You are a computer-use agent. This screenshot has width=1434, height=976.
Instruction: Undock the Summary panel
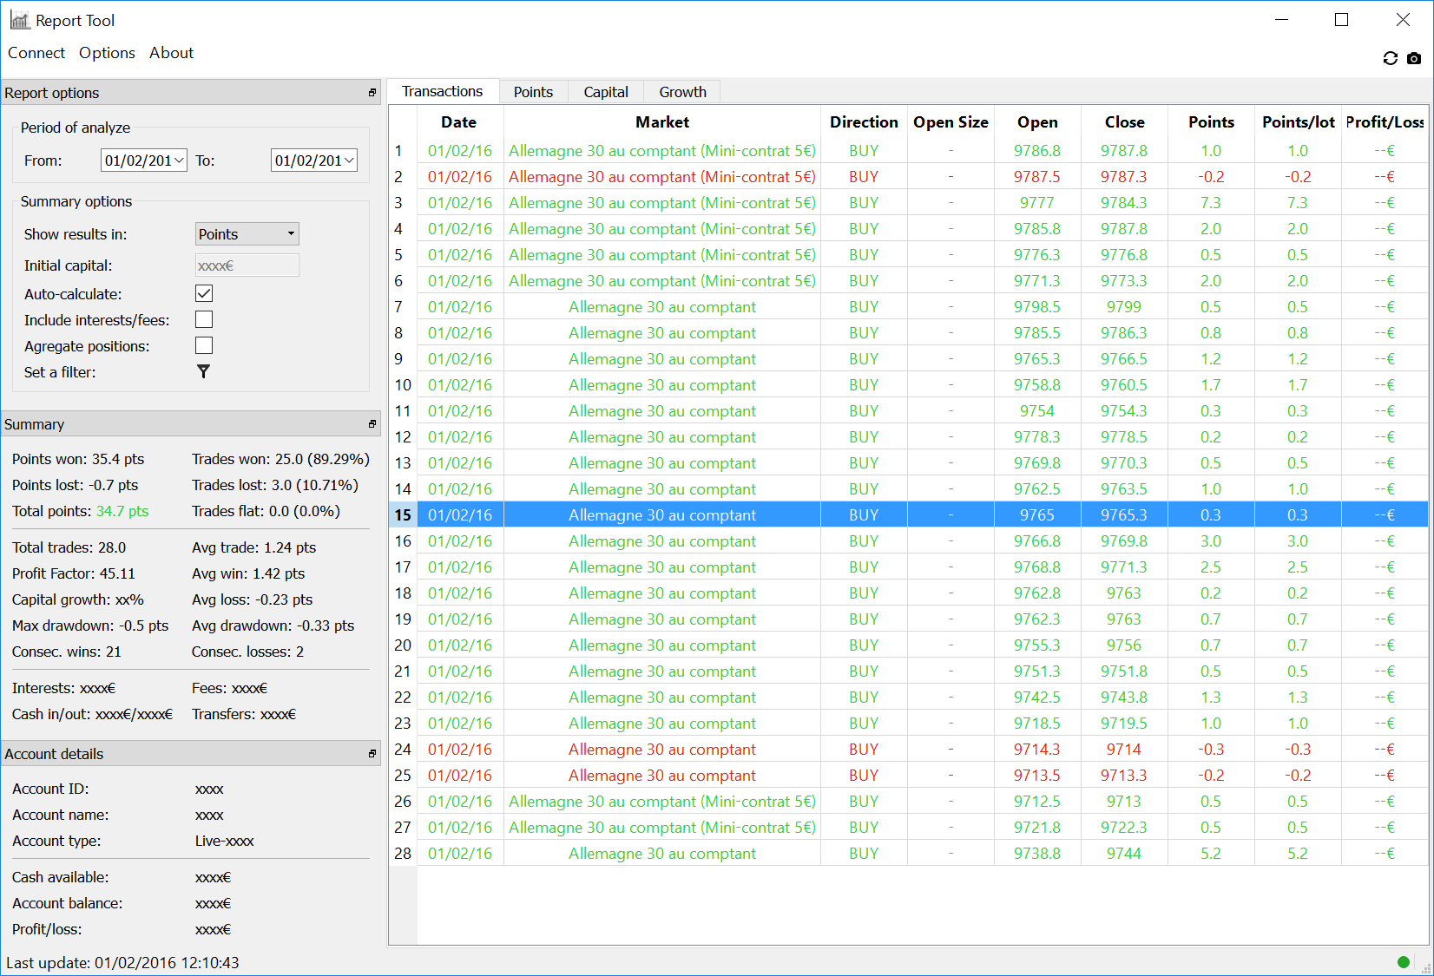372,424
